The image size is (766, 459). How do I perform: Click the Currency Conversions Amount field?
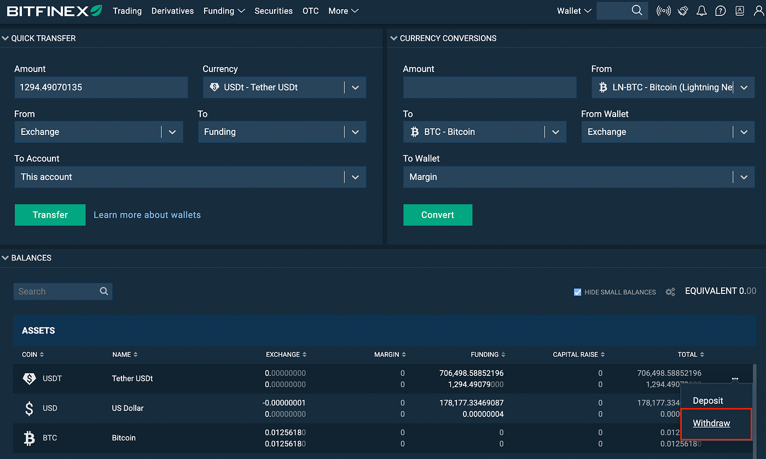point(490,87)
